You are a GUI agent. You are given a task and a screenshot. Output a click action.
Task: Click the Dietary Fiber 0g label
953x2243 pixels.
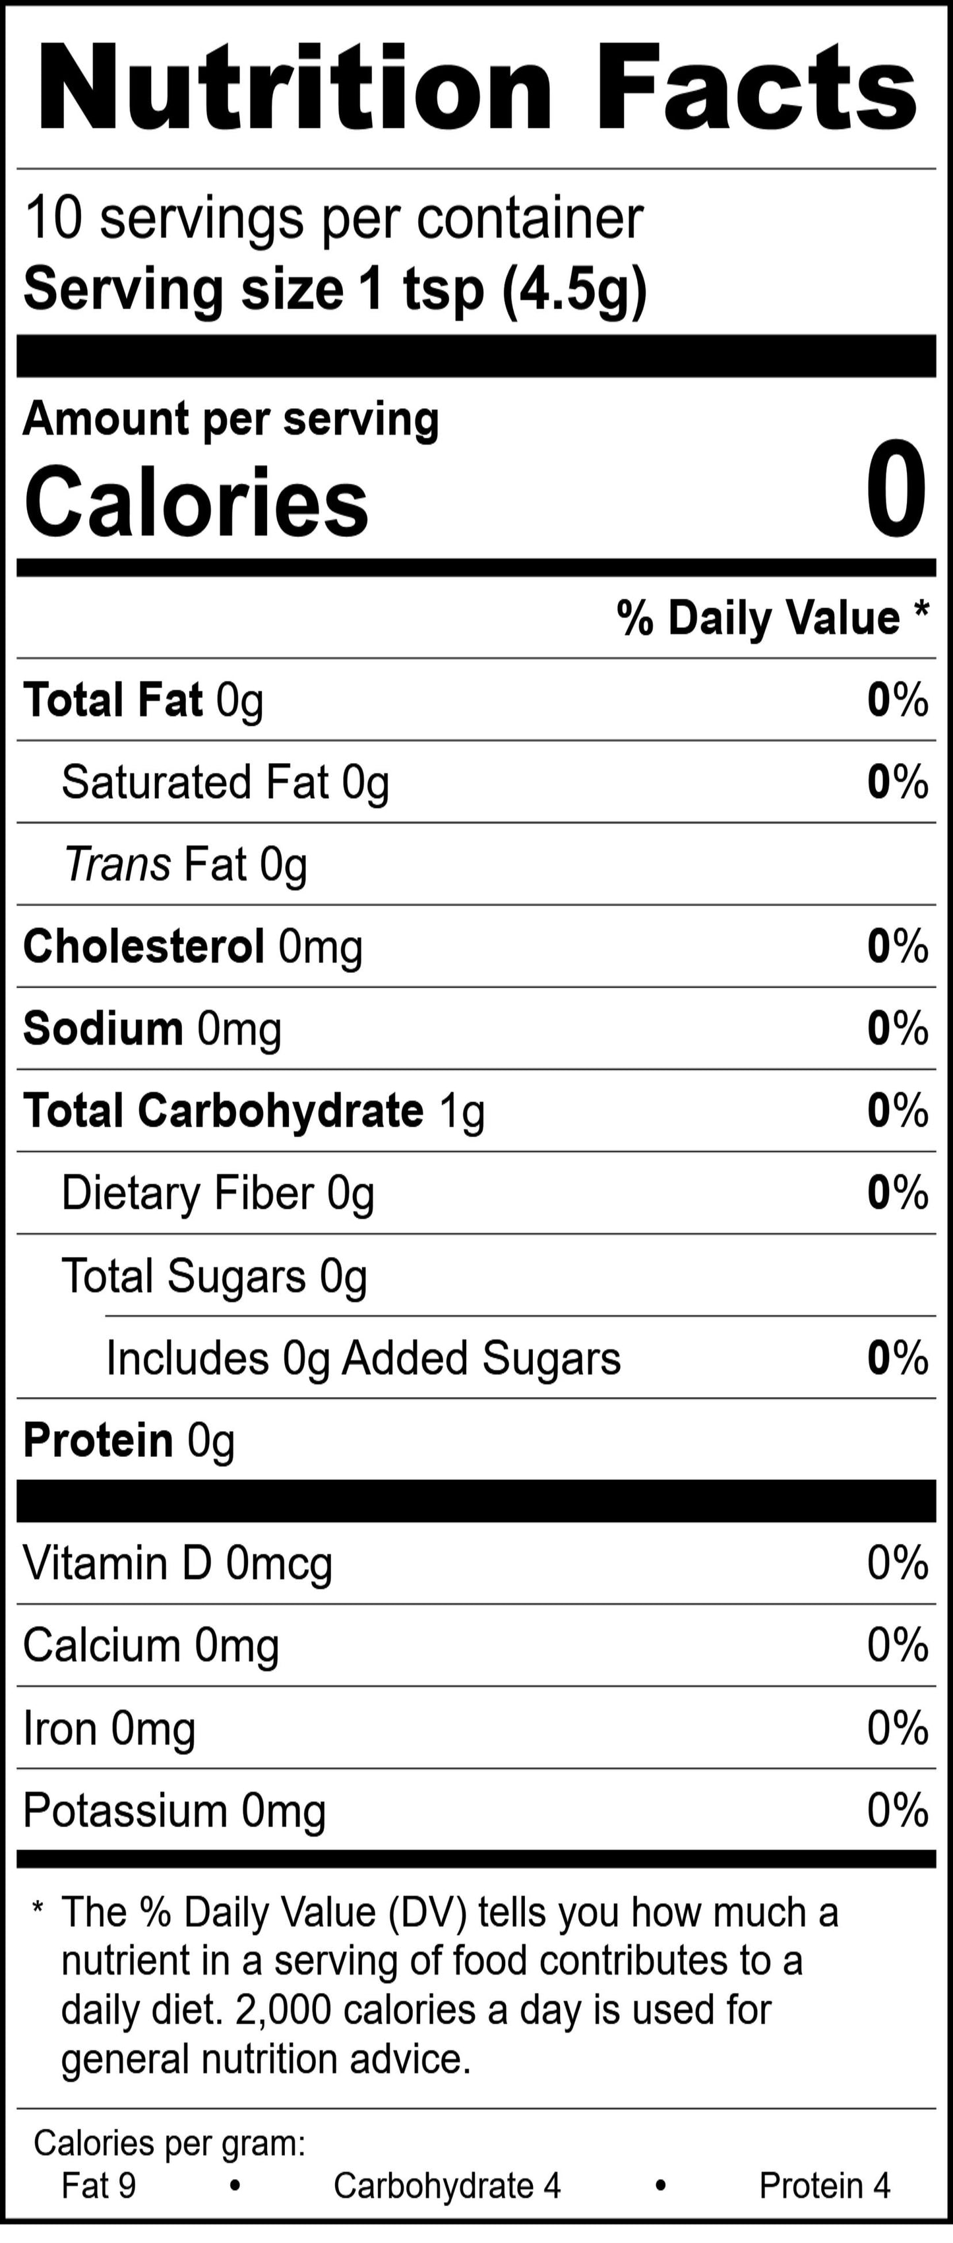tap(218, 1193)
